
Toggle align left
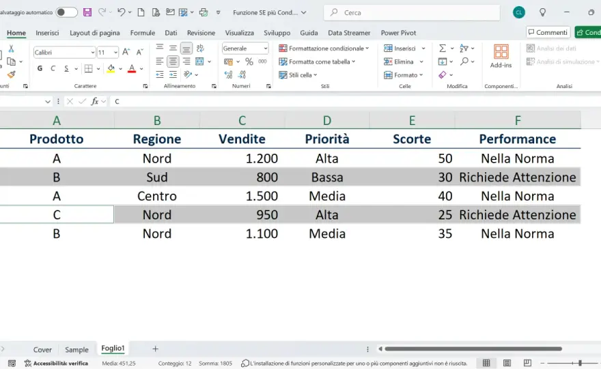pos(160,61)
